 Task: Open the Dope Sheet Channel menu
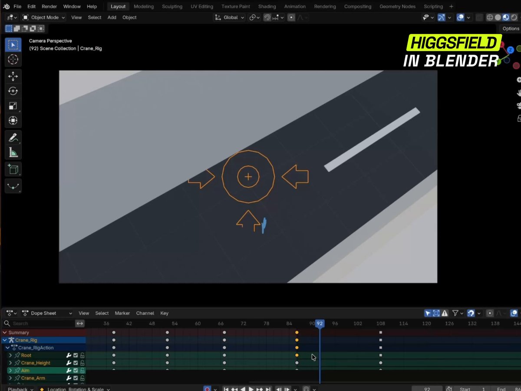tap(145, 313)
